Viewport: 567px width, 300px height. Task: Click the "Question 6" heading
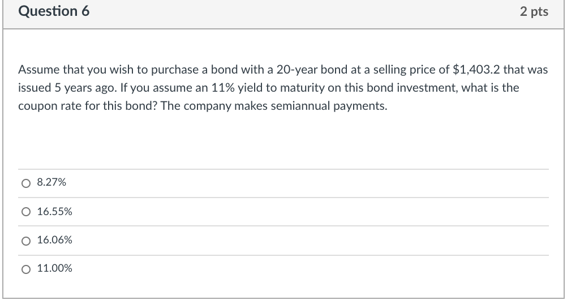pos(54,11)
